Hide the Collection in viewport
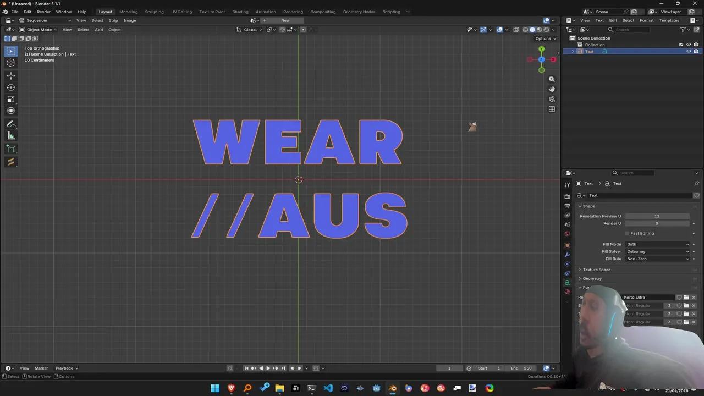Viewport: 704px width, 396px height. coord(689,45)
